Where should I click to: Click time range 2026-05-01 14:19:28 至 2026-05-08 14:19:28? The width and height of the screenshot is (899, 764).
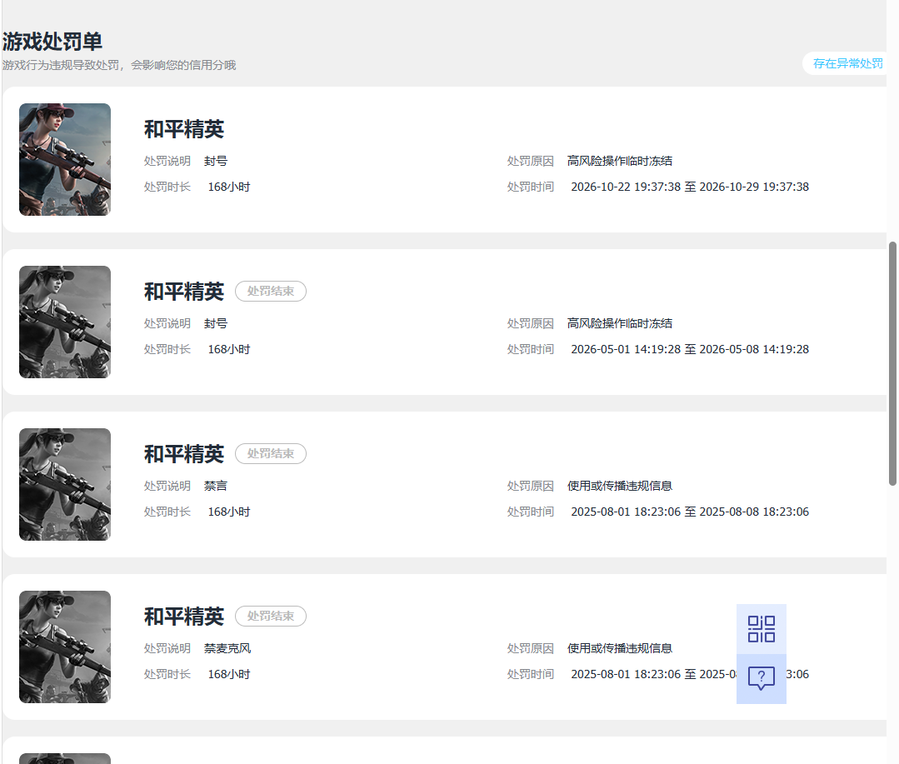(x=690, y=349)
